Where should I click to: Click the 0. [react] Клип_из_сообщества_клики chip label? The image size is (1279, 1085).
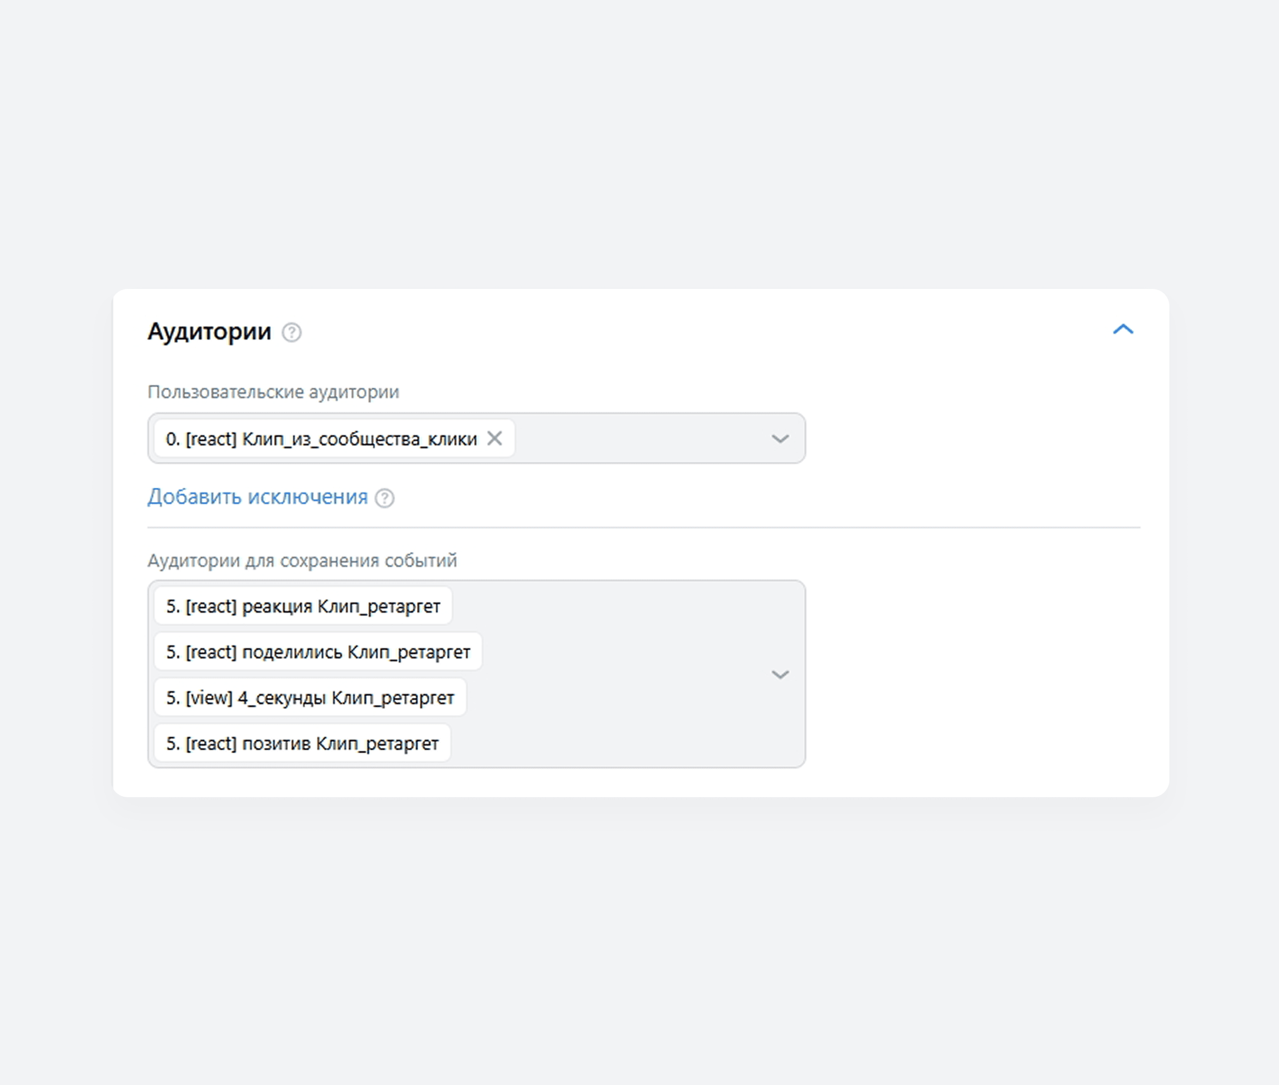pos(321,439)
